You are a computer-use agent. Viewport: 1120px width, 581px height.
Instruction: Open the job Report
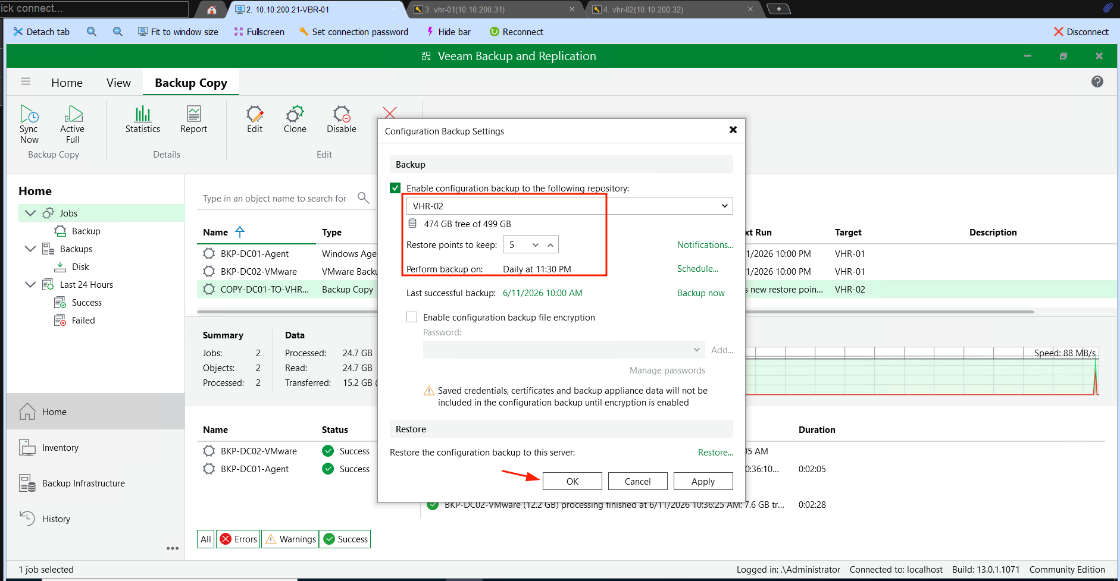(193, 120)
